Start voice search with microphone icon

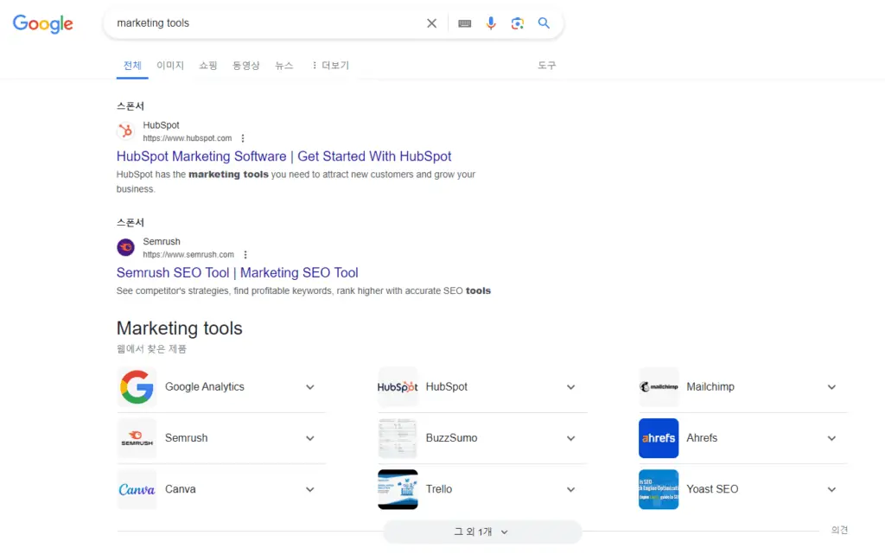pyautogui.click(x=491, y=23)
